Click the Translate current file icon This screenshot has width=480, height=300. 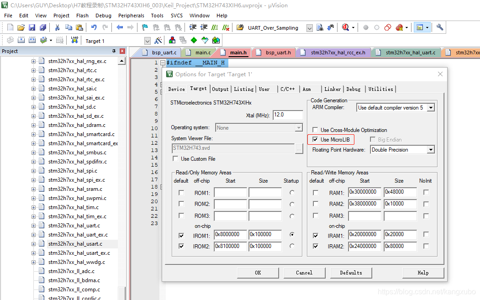pyautogui.click(x=10, y=40)
